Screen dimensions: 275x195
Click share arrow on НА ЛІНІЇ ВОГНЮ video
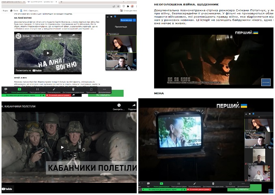pos(73,35)
